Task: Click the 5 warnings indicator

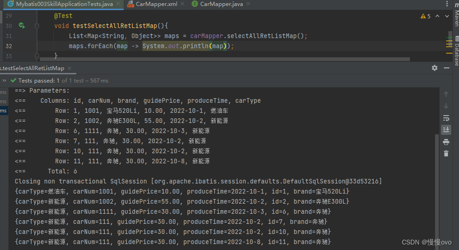Action: (x=425, y=16)
